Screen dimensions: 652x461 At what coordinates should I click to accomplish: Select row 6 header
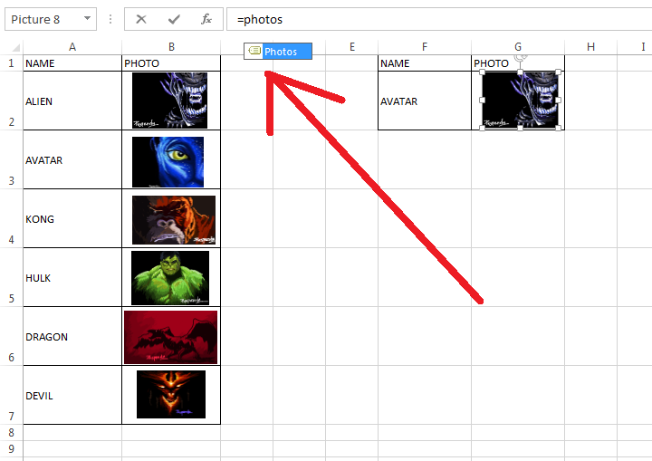point(11,337)
